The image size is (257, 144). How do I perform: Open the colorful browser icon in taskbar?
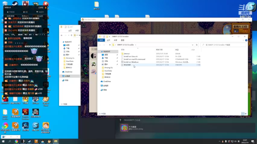click(16, 141)
